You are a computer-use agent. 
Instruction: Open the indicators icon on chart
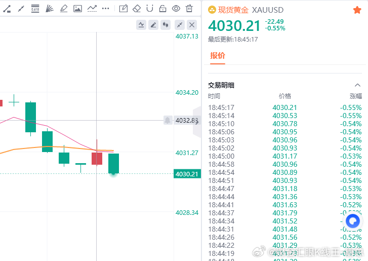click(141, 25)
